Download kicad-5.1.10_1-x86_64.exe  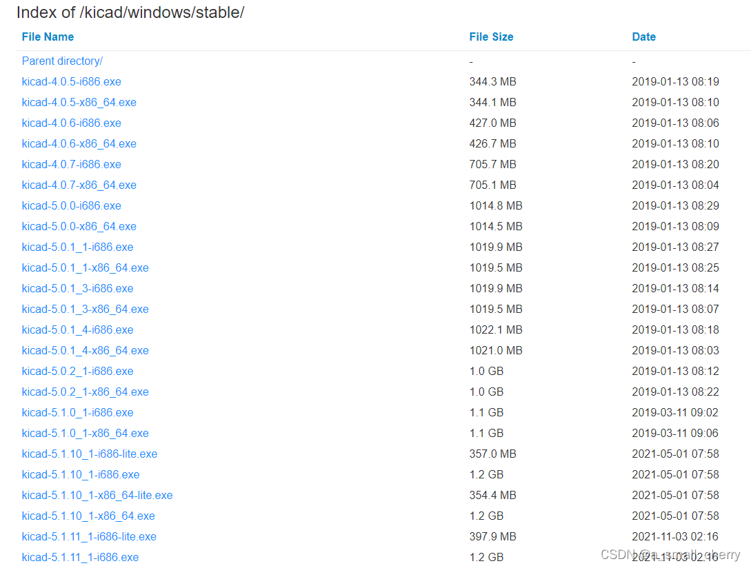[88, 516]
